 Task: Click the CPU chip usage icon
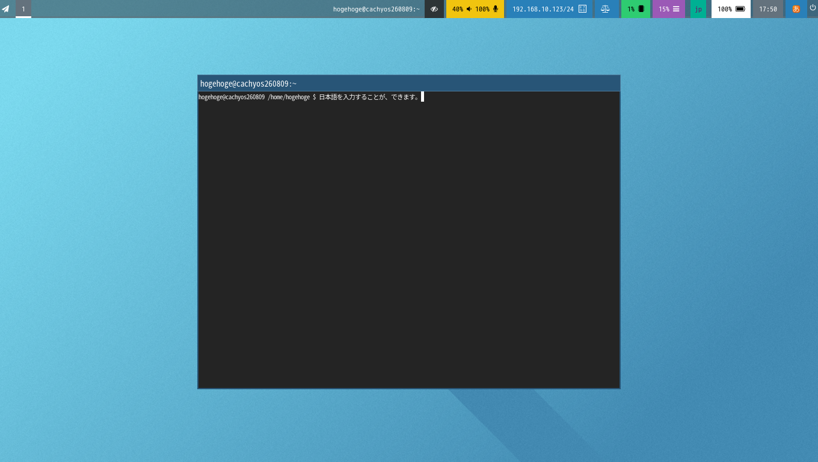click(641, 9)
